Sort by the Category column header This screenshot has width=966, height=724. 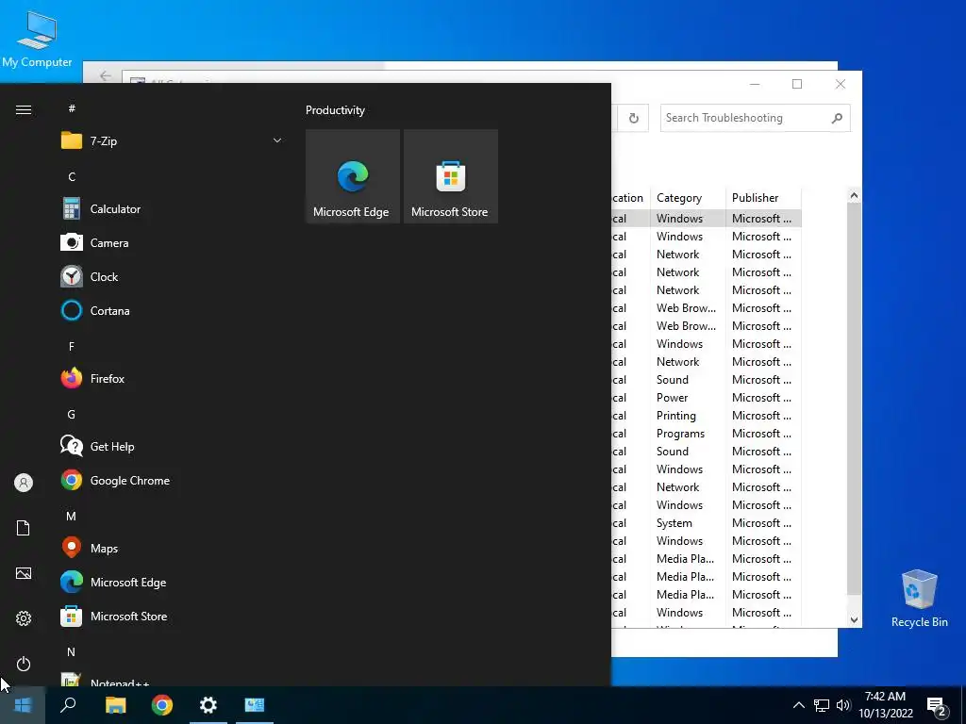pyautogui.click(x=688, y=198)
